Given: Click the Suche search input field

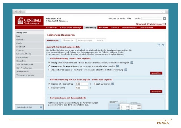Looking at the screenshot, I should [x=152, y=18].
